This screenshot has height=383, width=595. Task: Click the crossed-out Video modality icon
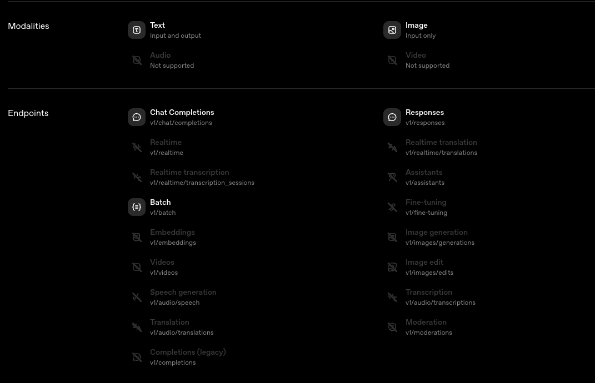[392, 60]
